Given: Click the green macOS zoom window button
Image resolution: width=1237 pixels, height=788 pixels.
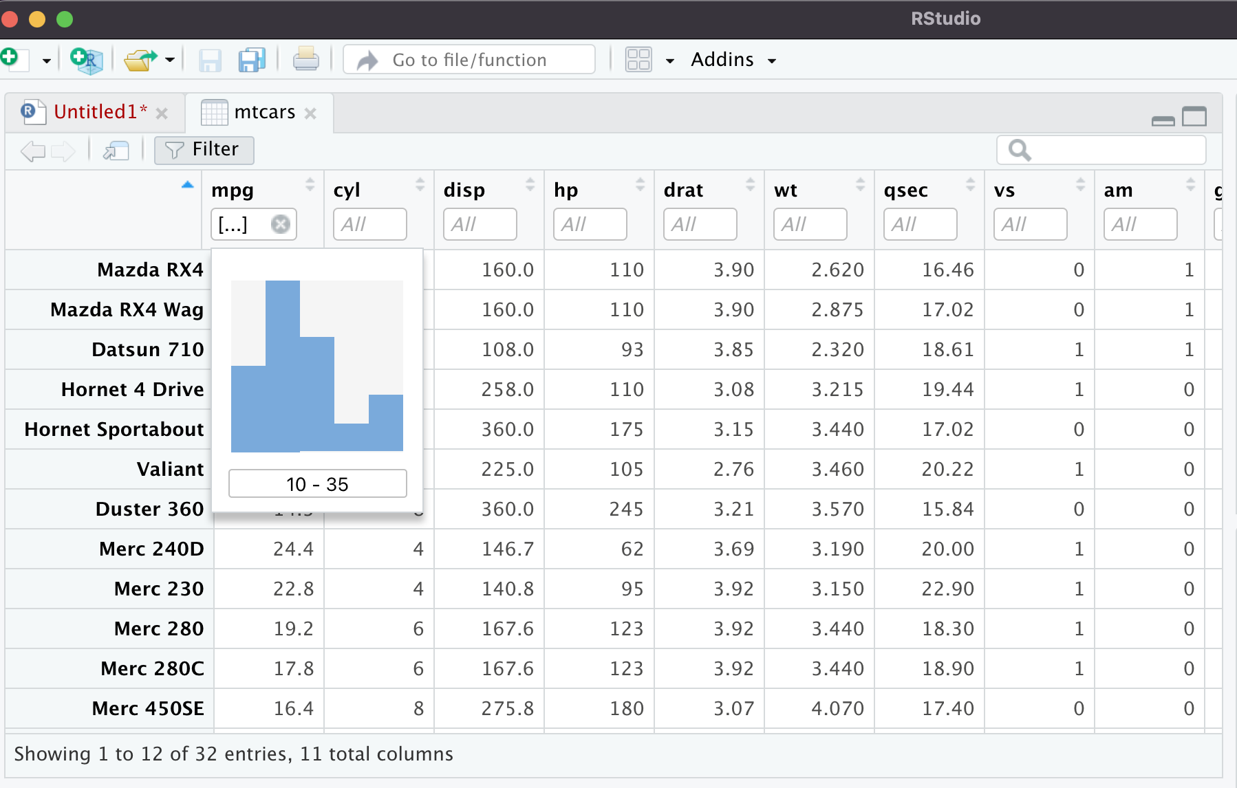Looking at the screenshot, I should pyautogui.click(x=65, y=19).
